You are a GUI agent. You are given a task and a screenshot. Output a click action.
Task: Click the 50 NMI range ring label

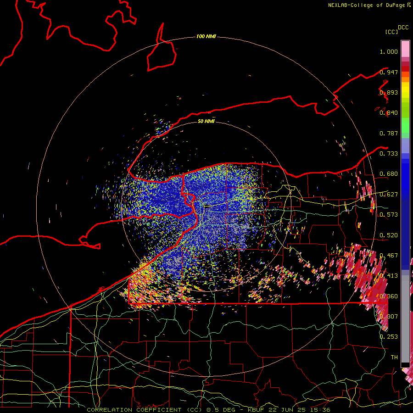coord(206,121)
